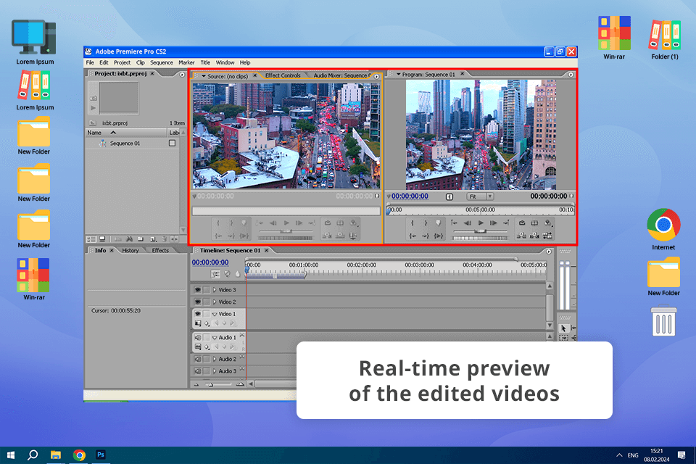This screenshot has height=464, width=696.
Task: Play the Source monitor clip
Action: 286,223
